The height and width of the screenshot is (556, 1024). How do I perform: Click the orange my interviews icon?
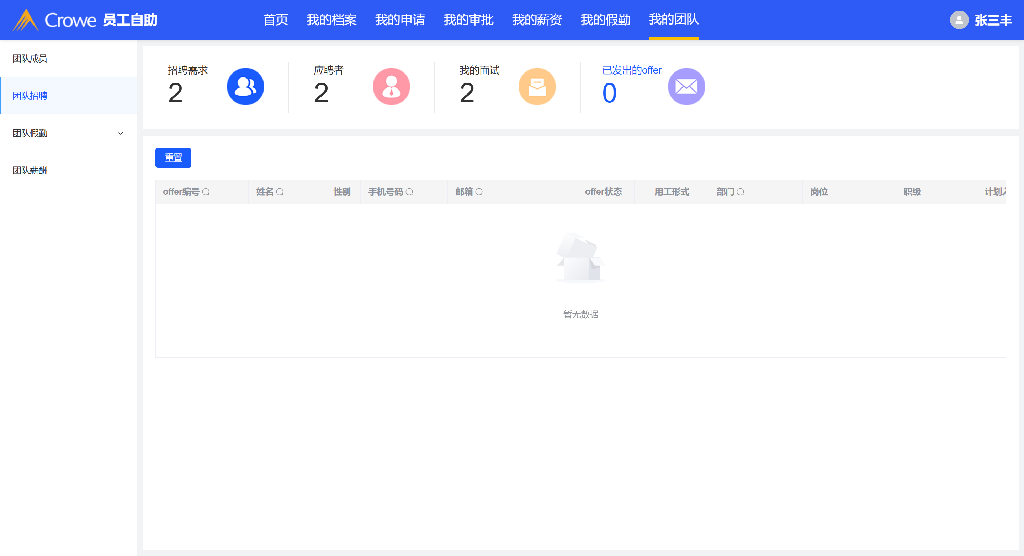click(x=537, y=87)
